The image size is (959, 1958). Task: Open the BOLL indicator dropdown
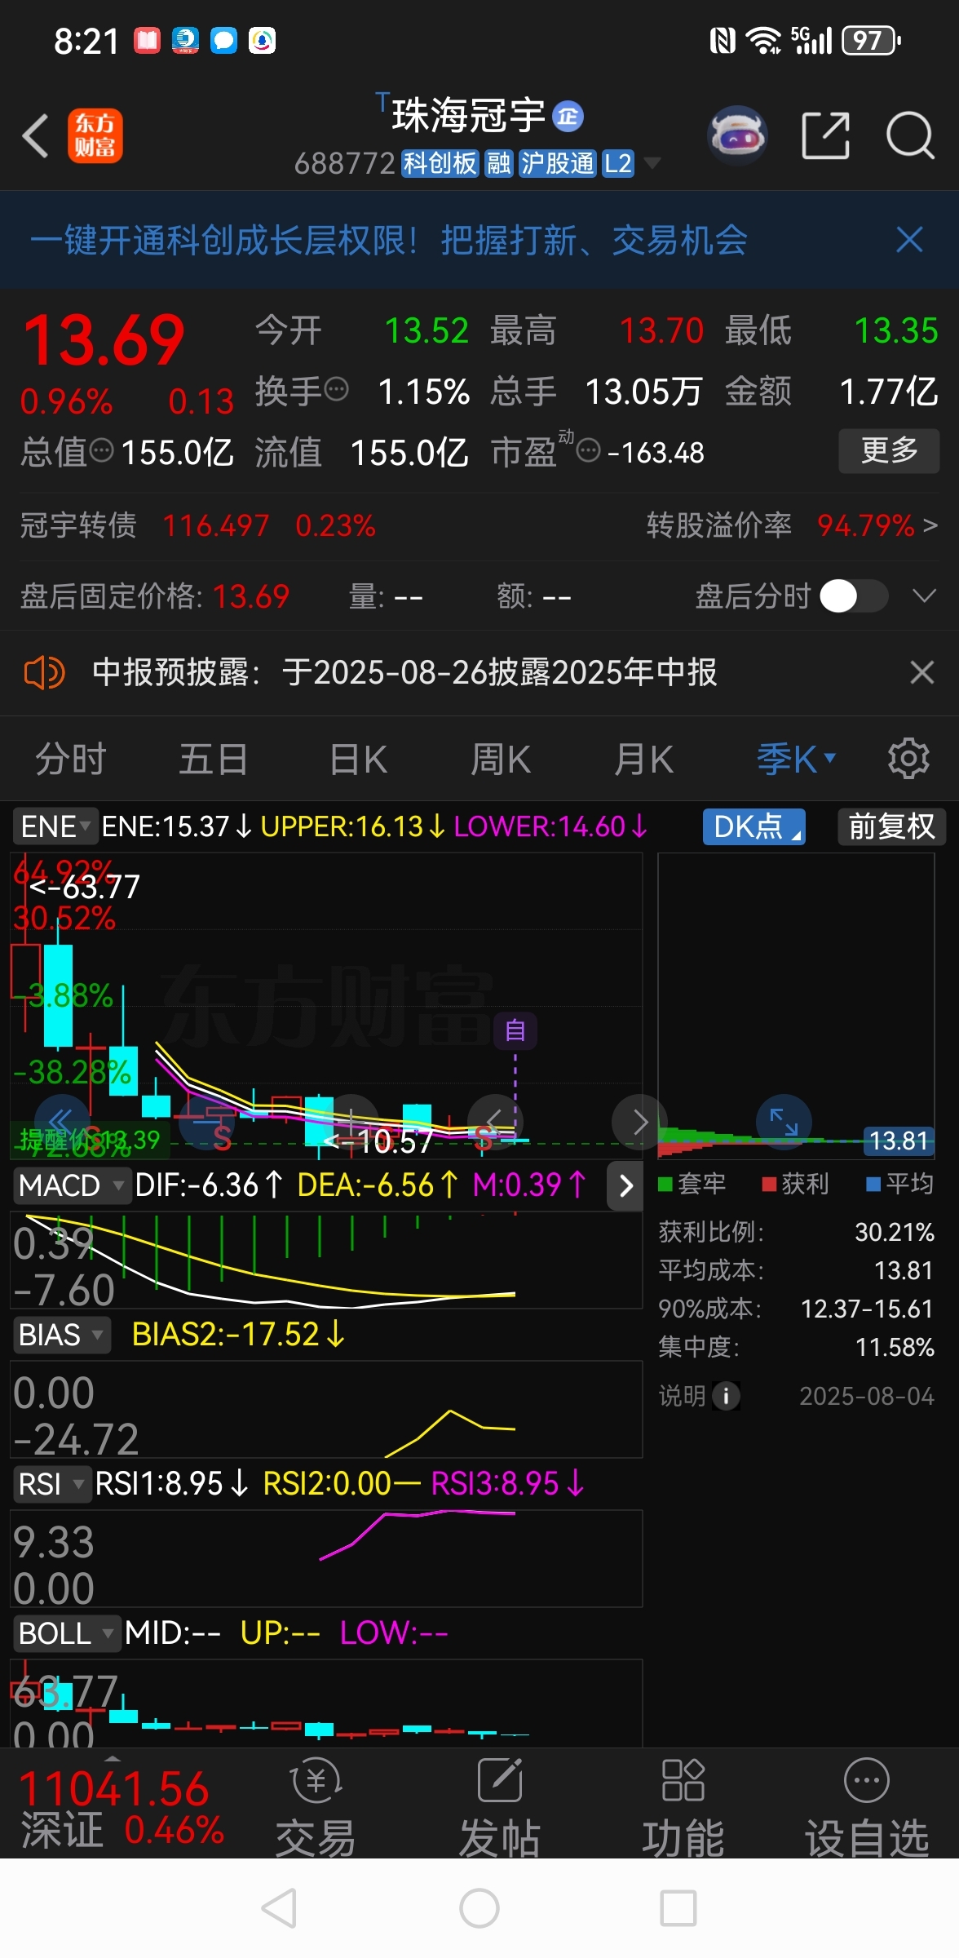[67, 1633]
